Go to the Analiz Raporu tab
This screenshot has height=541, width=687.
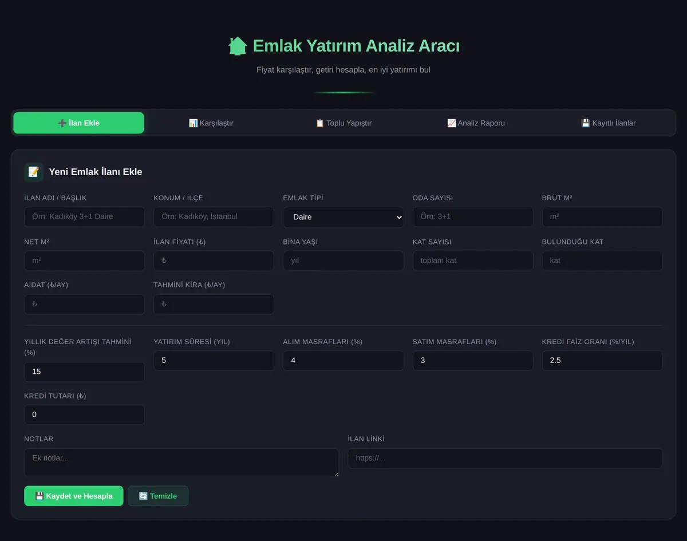click(x=476, y=123)
